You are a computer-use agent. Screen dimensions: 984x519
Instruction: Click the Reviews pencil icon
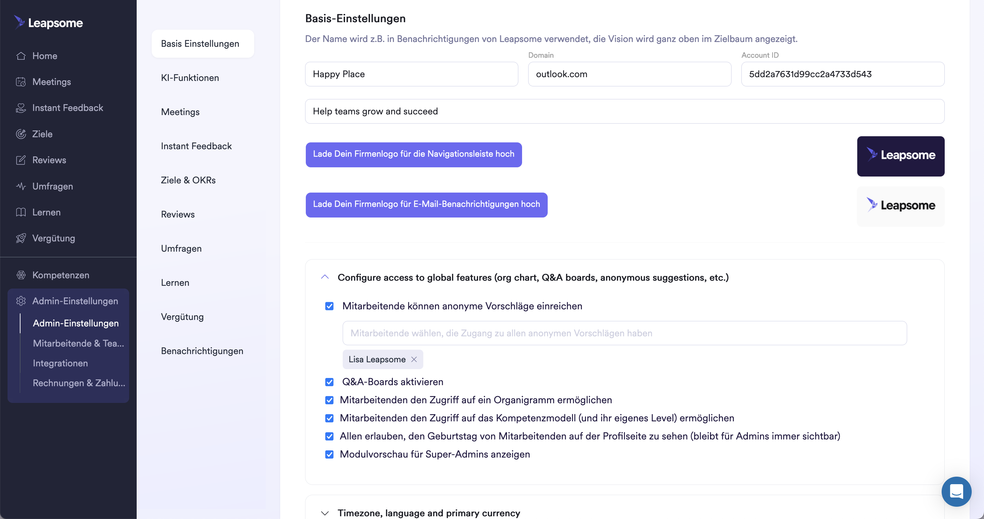click(x=21, y=160)
